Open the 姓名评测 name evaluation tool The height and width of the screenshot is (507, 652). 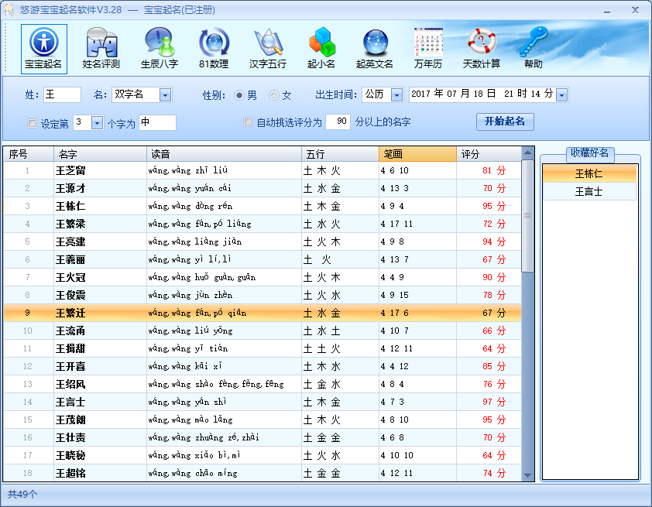[100, 46]
